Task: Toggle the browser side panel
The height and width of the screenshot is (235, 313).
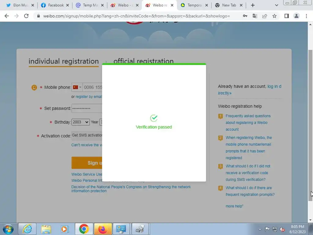Action: coord(287,16)
